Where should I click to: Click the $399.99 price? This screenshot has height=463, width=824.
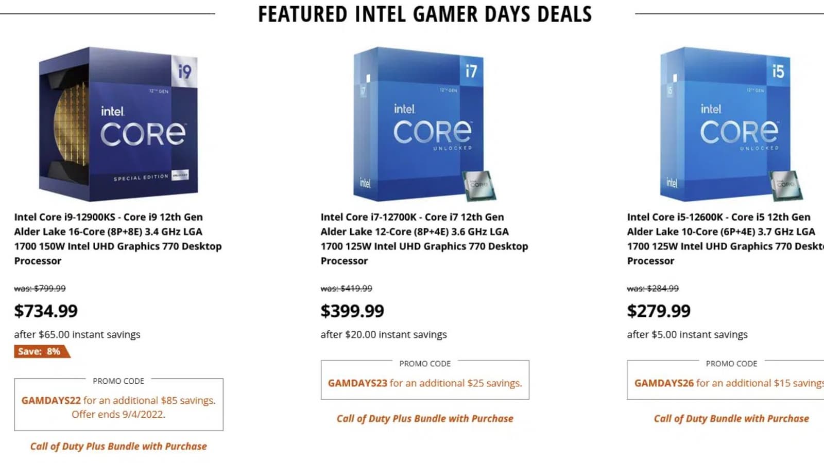pyautogui.click(x=352, y=311)
